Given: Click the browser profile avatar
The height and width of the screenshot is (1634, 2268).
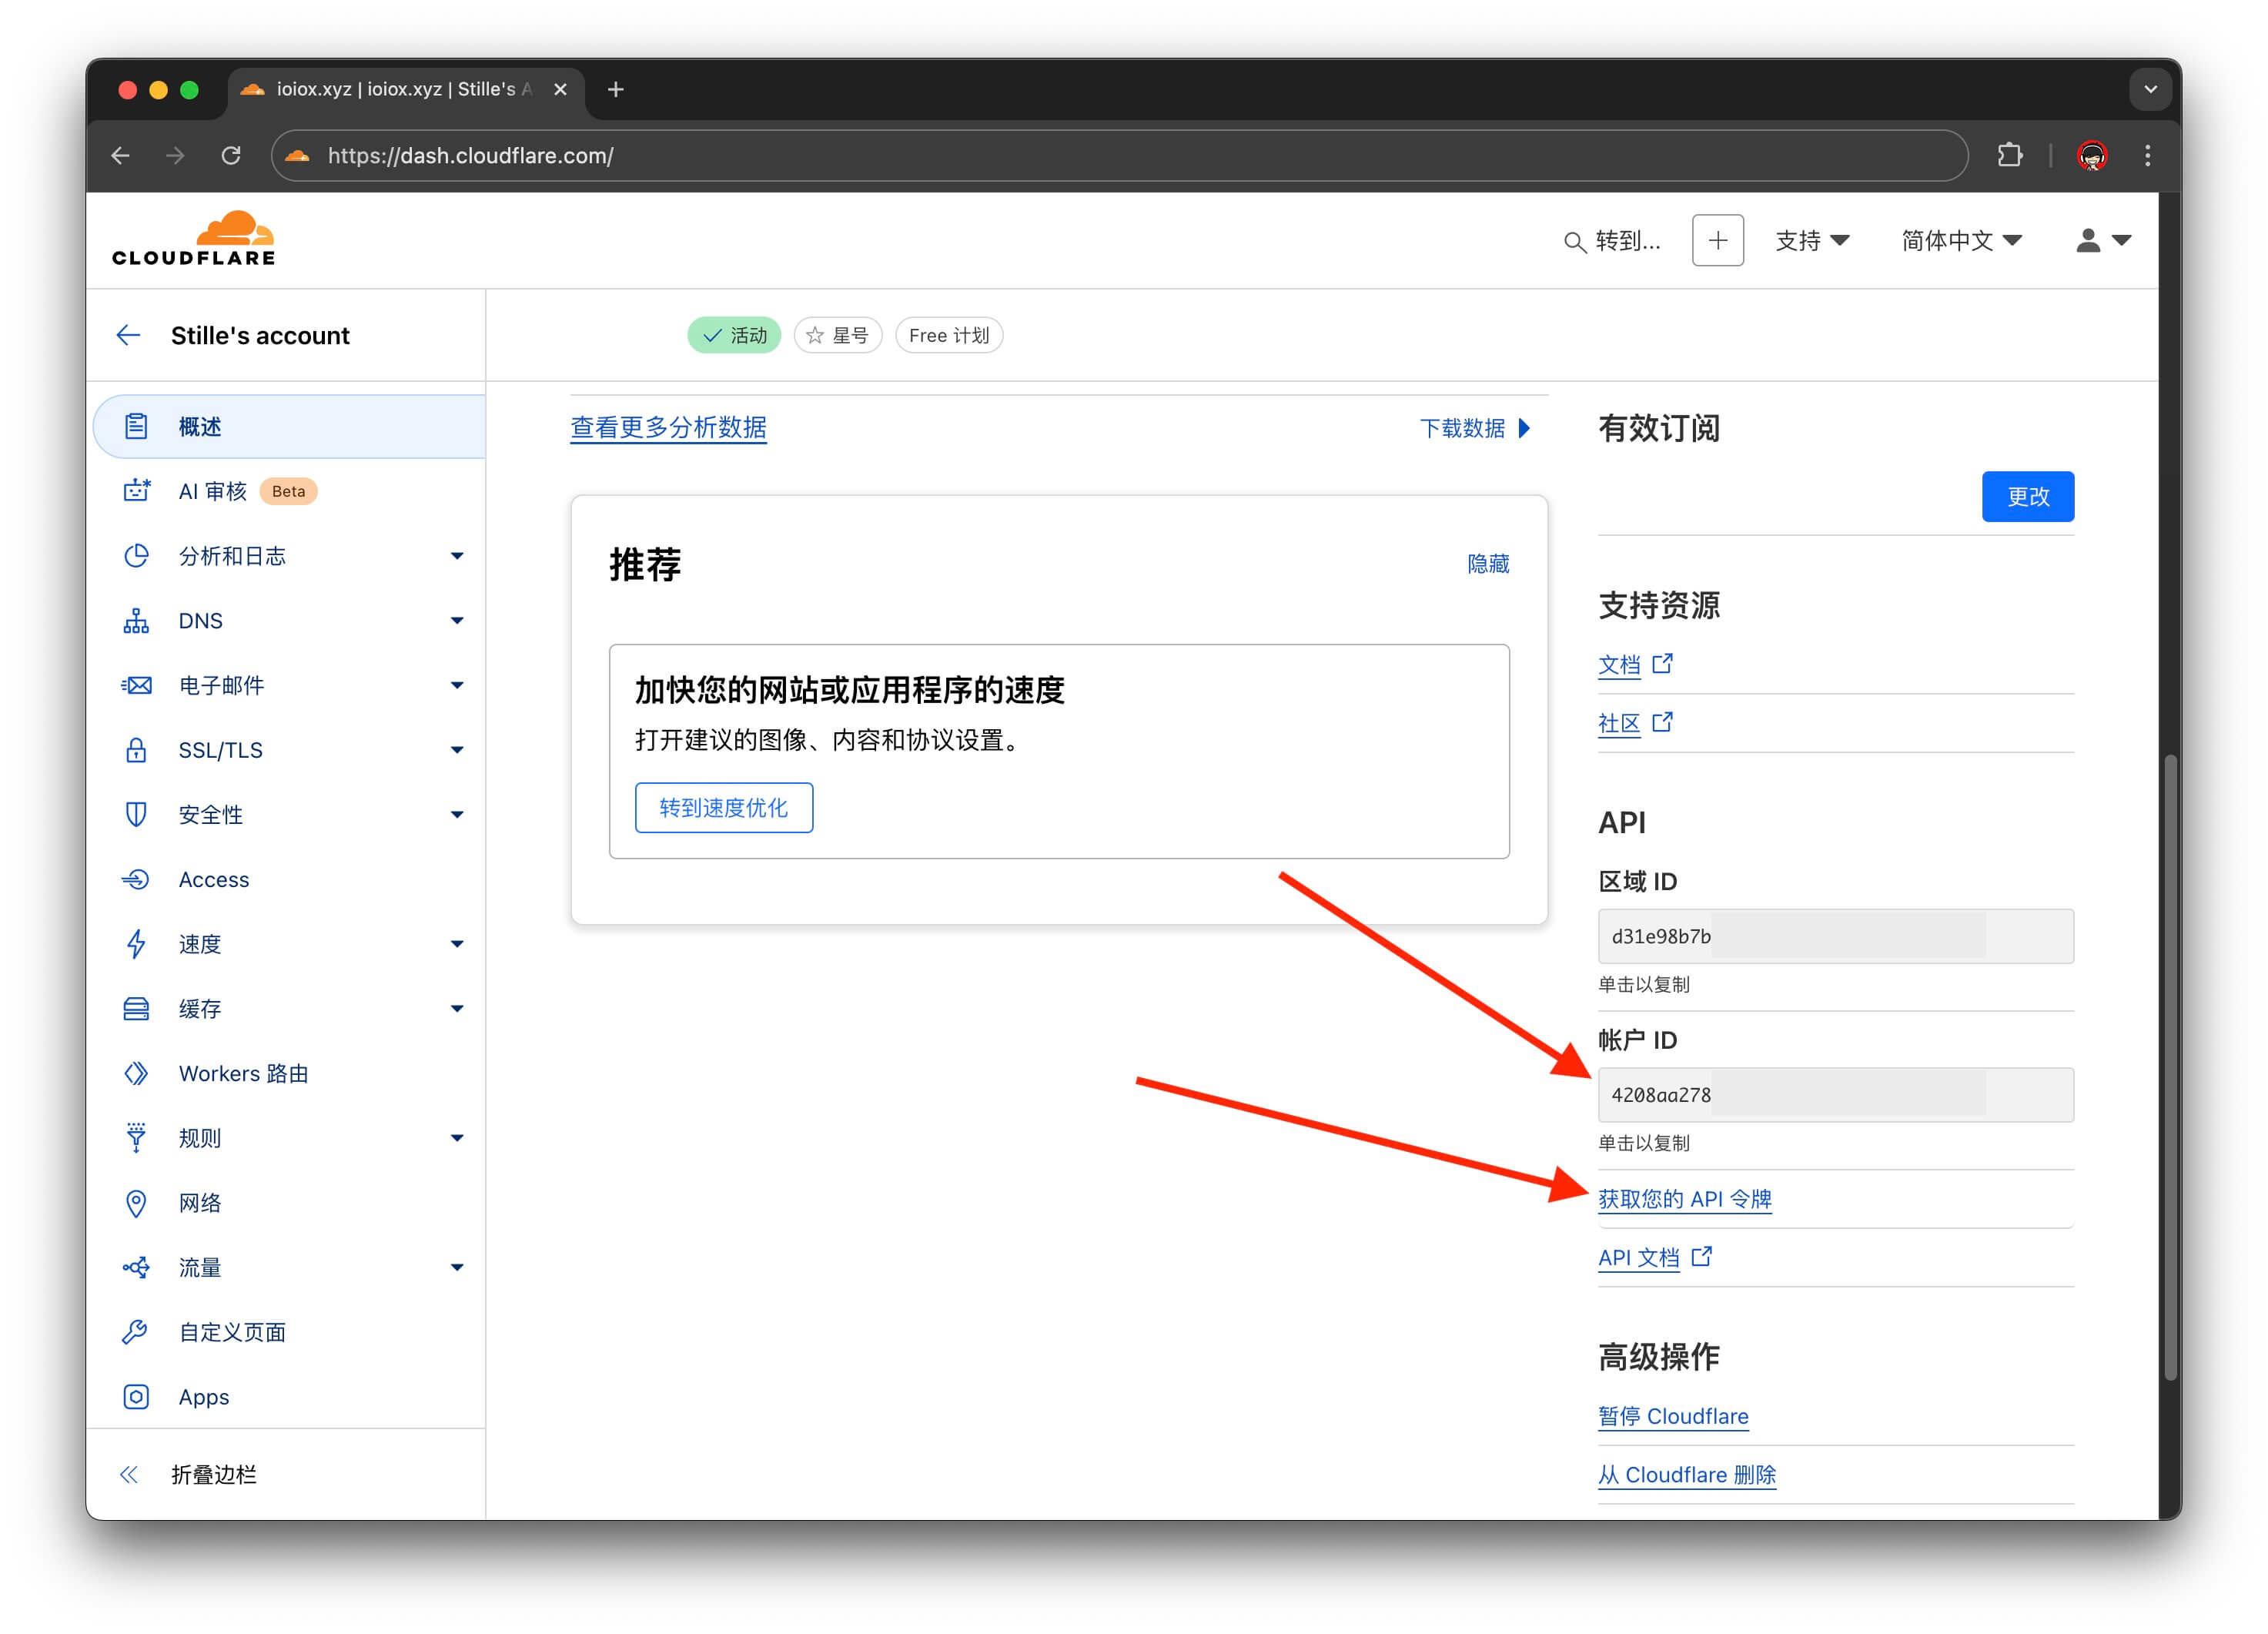Looking at the screenshot, I should coord(2092,155).
